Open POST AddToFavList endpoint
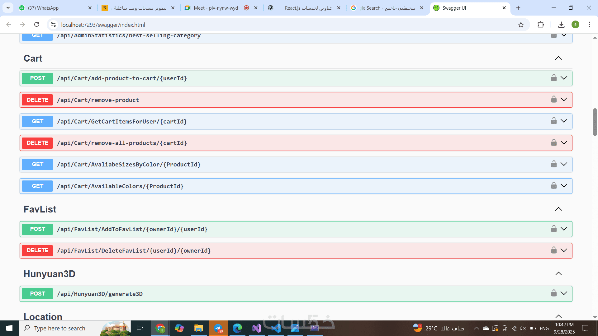The height and width of the screenshot is (336, 598). click(x=132, y=229)
